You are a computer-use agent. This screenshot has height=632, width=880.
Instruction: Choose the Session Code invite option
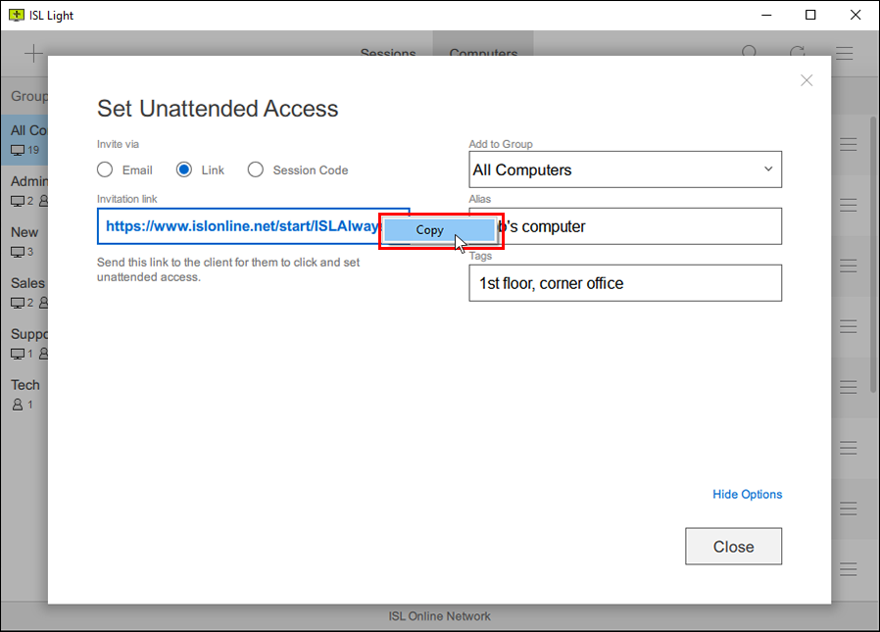[x=256, y=169]
